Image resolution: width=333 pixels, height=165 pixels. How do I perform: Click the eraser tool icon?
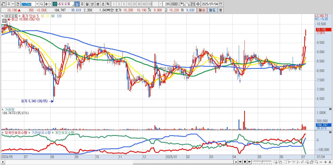click(307, 162)
